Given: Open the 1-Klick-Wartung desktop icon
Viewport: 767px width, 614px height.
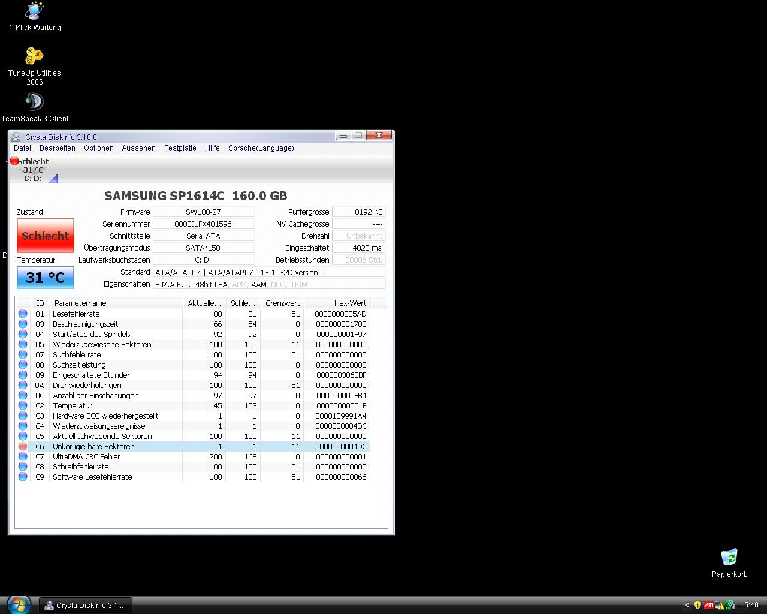Looking at the screenshot, I should [35, 16].
